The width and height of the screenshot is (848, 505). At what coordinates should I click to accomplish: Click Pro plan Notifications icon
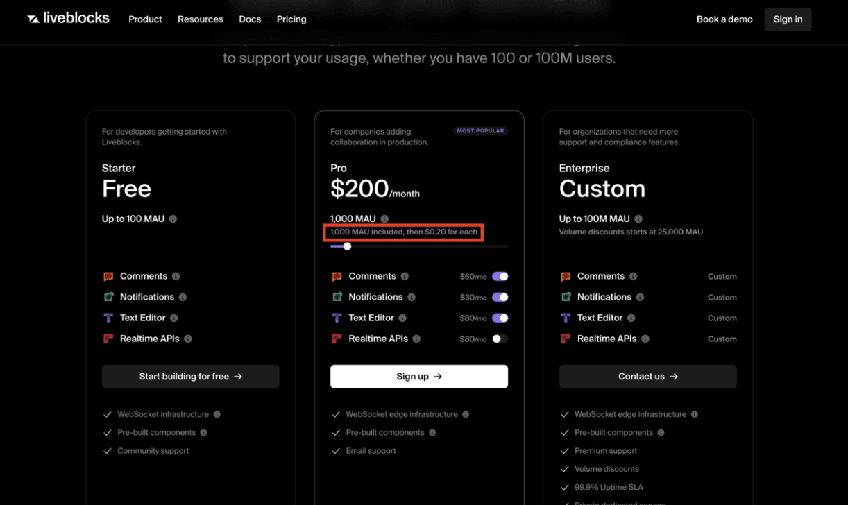click(x=337, y=297)
